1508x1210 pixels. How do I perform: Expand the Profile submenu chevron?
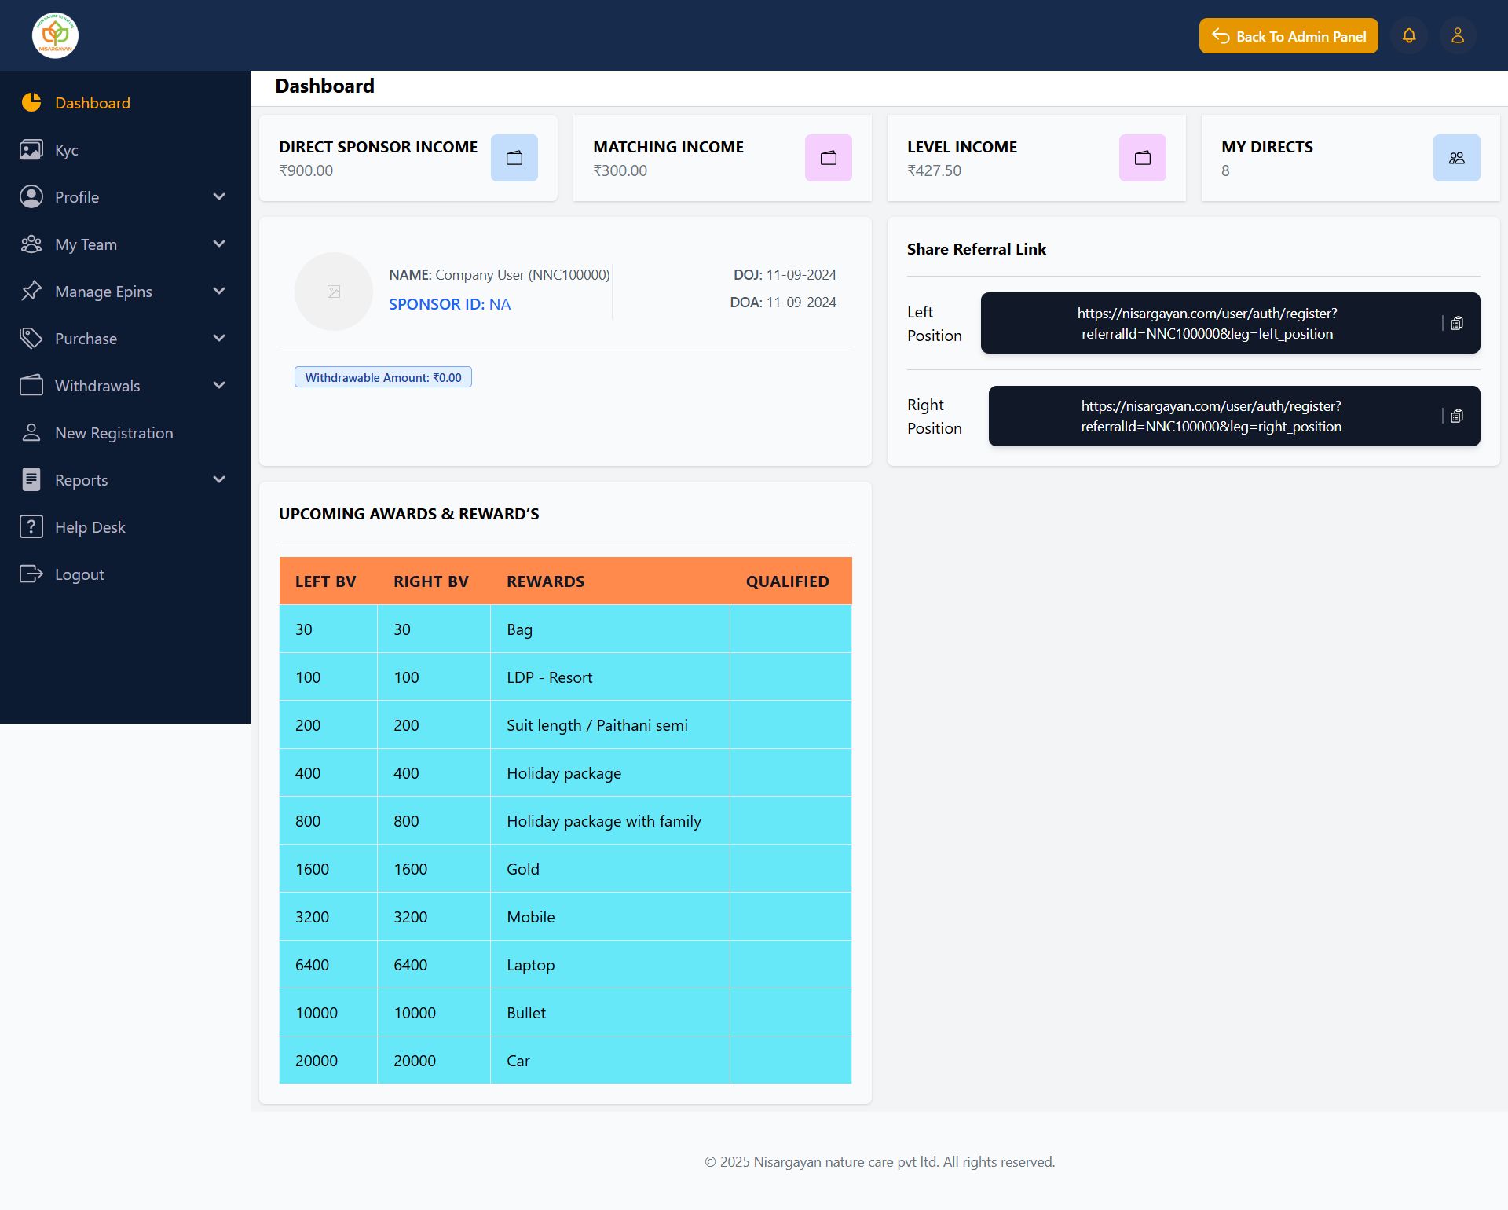coord(219,197)
